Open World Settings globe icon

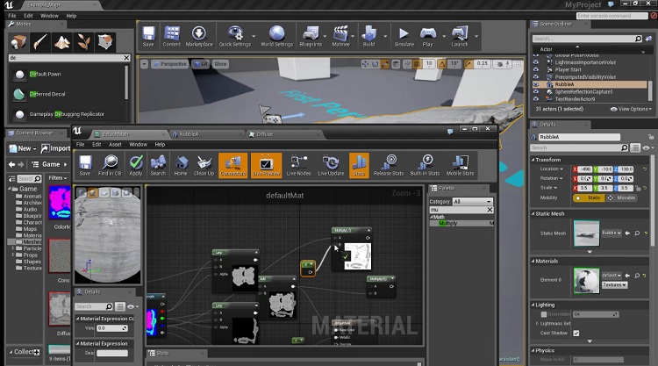click(x=276, y=36)
